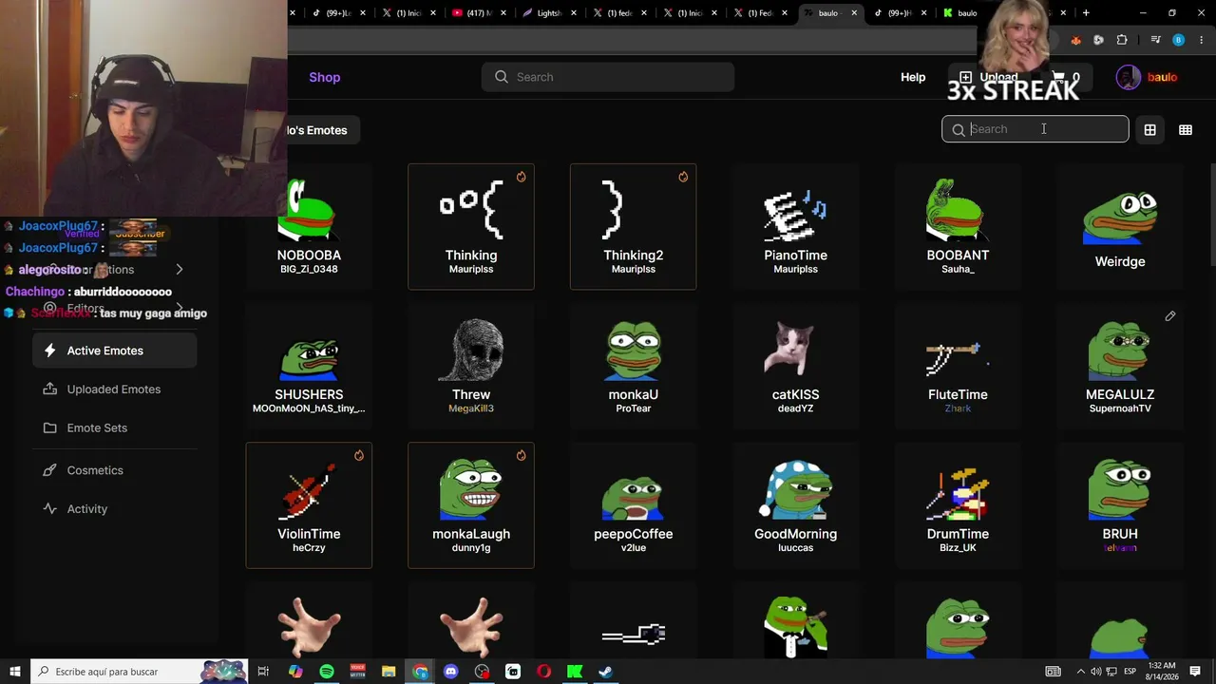
Task: Click the flame icon on Thinking2 emote
Action: (683, 177)
